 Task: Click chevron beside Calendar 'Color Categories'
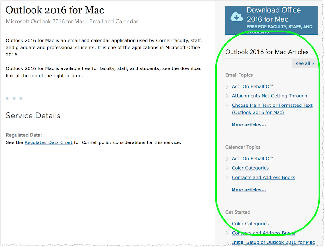[x=227, y=168]
